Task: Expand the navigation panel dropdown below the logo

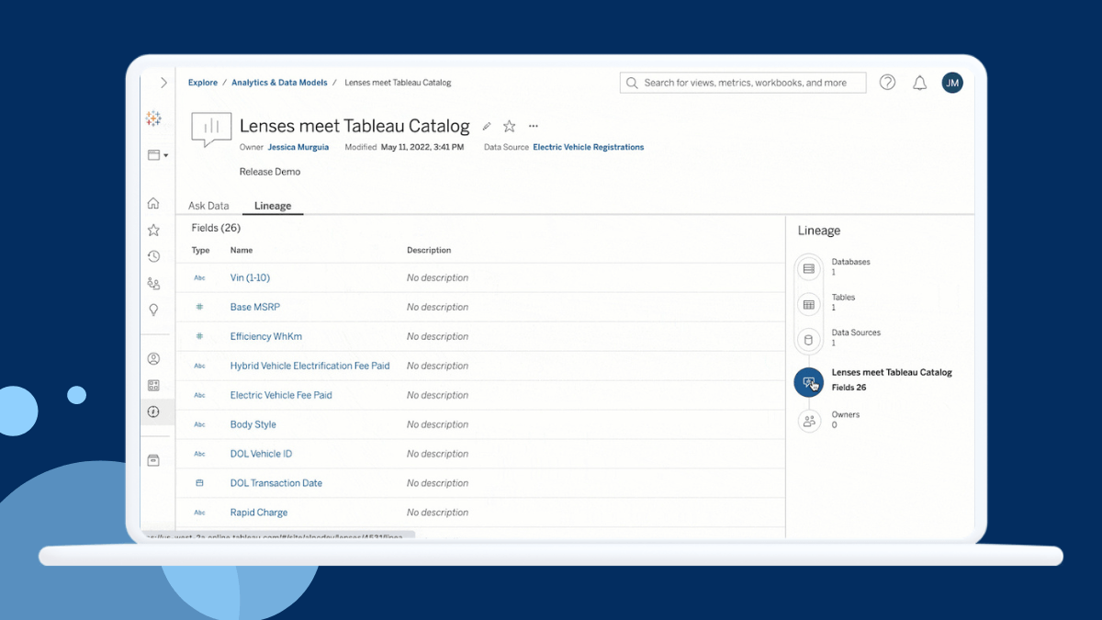Action: coord(156,154)
